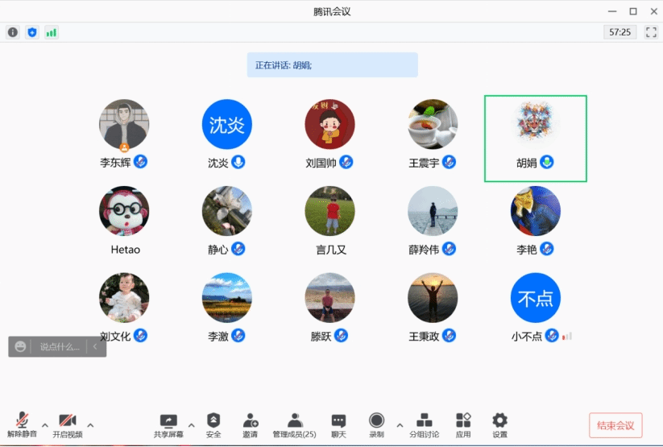The width and height of the screenshot is (663, 447).
Task: Open the 聊天 chat panel
Action: coord(338,424)
